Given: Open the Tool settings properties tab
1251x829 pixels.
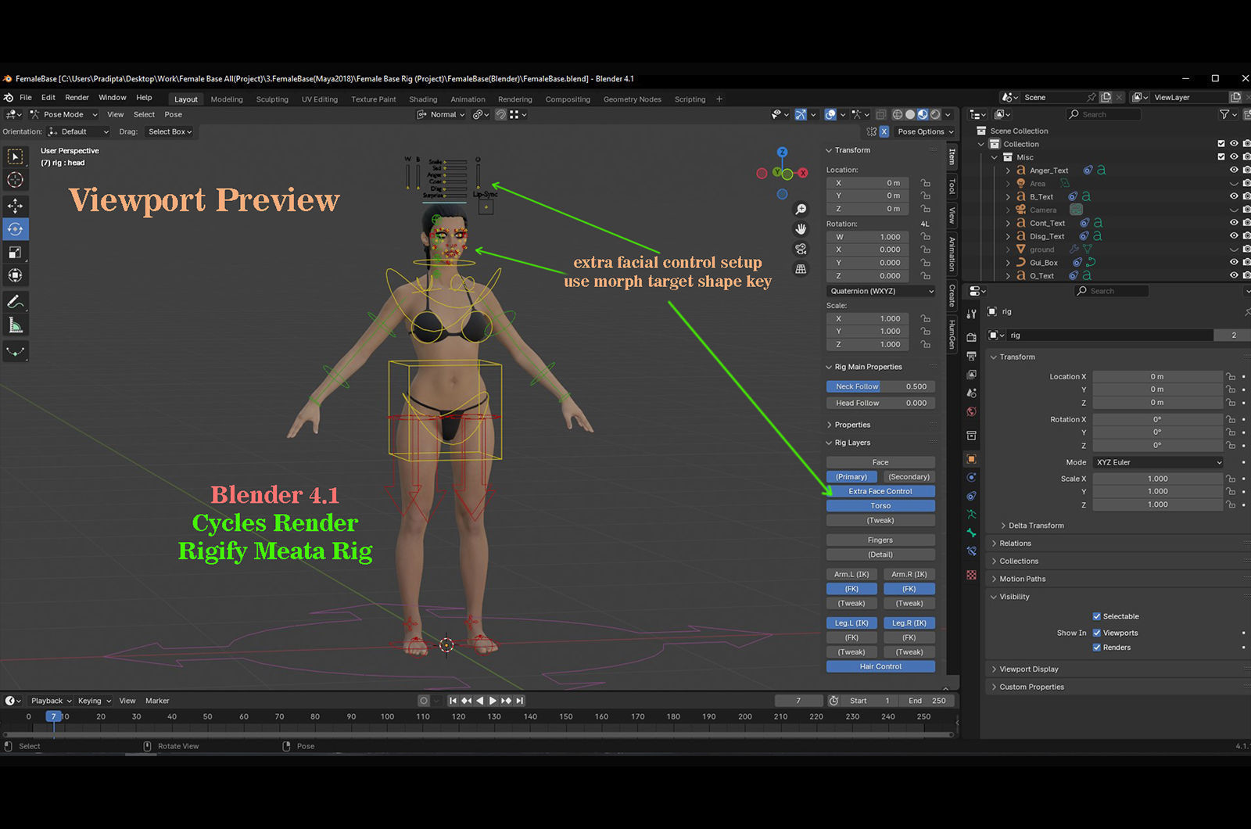Looking at the screenshot, I should (971, 314).
